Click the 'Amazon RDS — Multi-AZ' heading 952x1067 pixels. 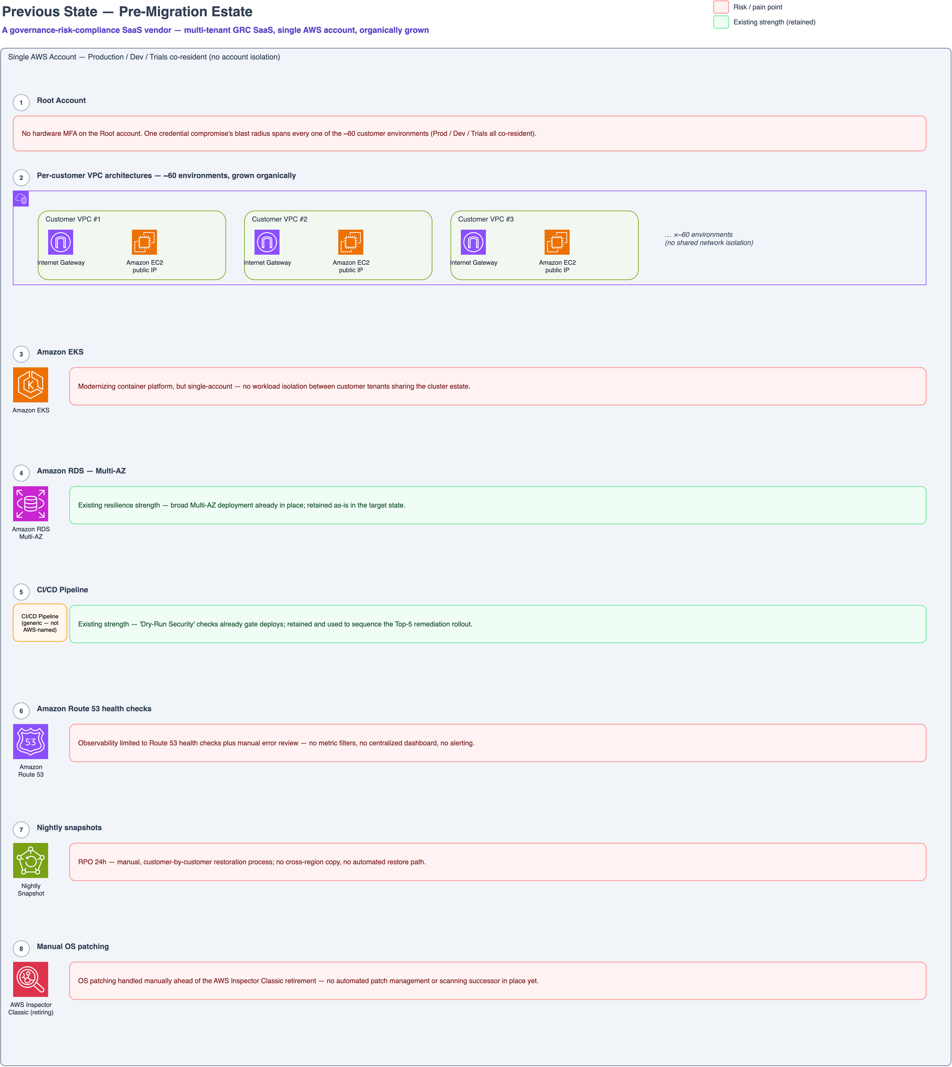click(81, 471)
